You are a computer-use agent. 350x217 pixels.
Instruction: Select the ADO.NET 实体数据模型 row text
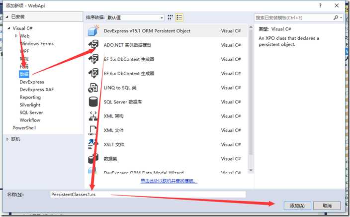[x=127, y=45]
